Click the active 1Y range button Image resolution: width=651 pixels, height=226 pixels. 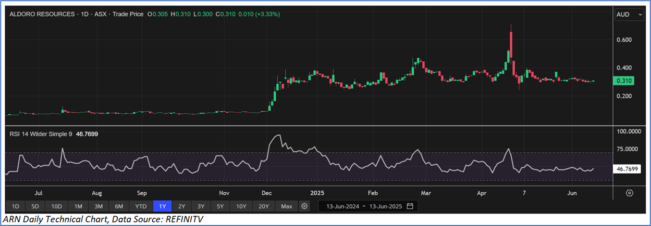pyautogui.click(x=163, y=206)
